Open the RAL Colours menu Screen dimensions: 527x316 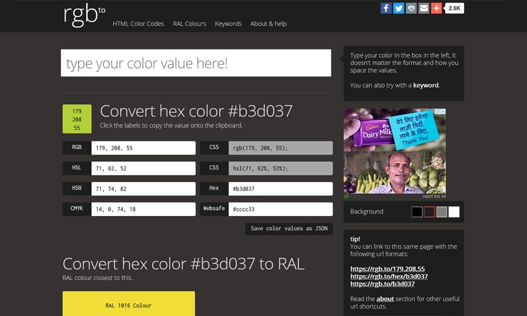coord(189,24)
